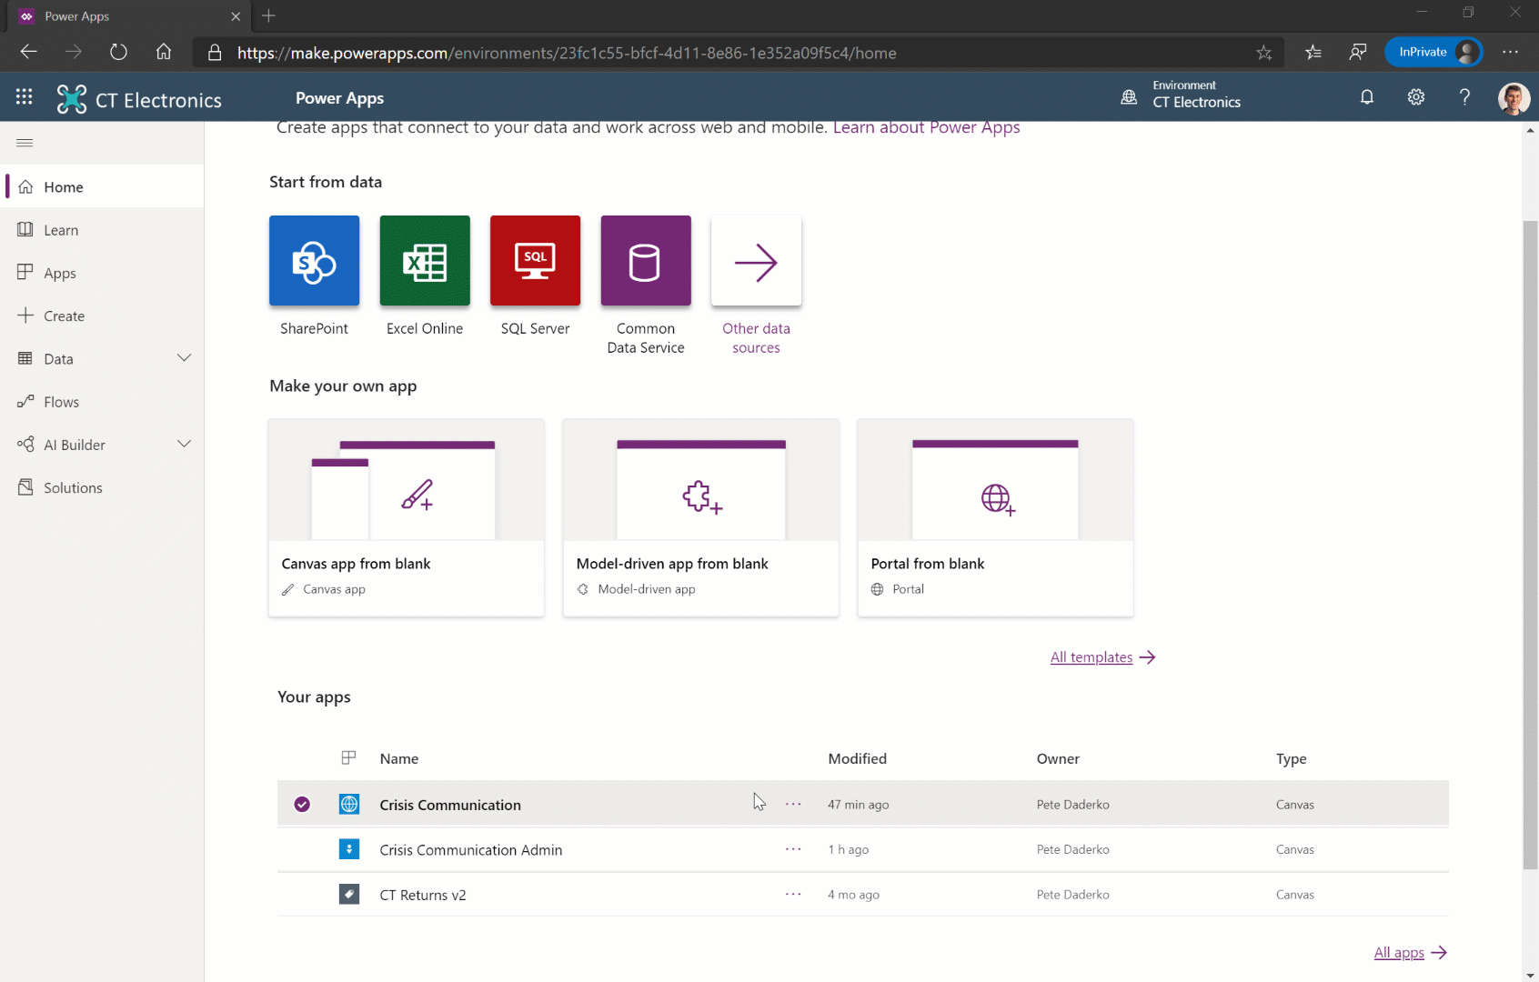The image size is (1539, 982).
Task: Click the CT Electronics logo icon
Action: [x=72, y=98]
